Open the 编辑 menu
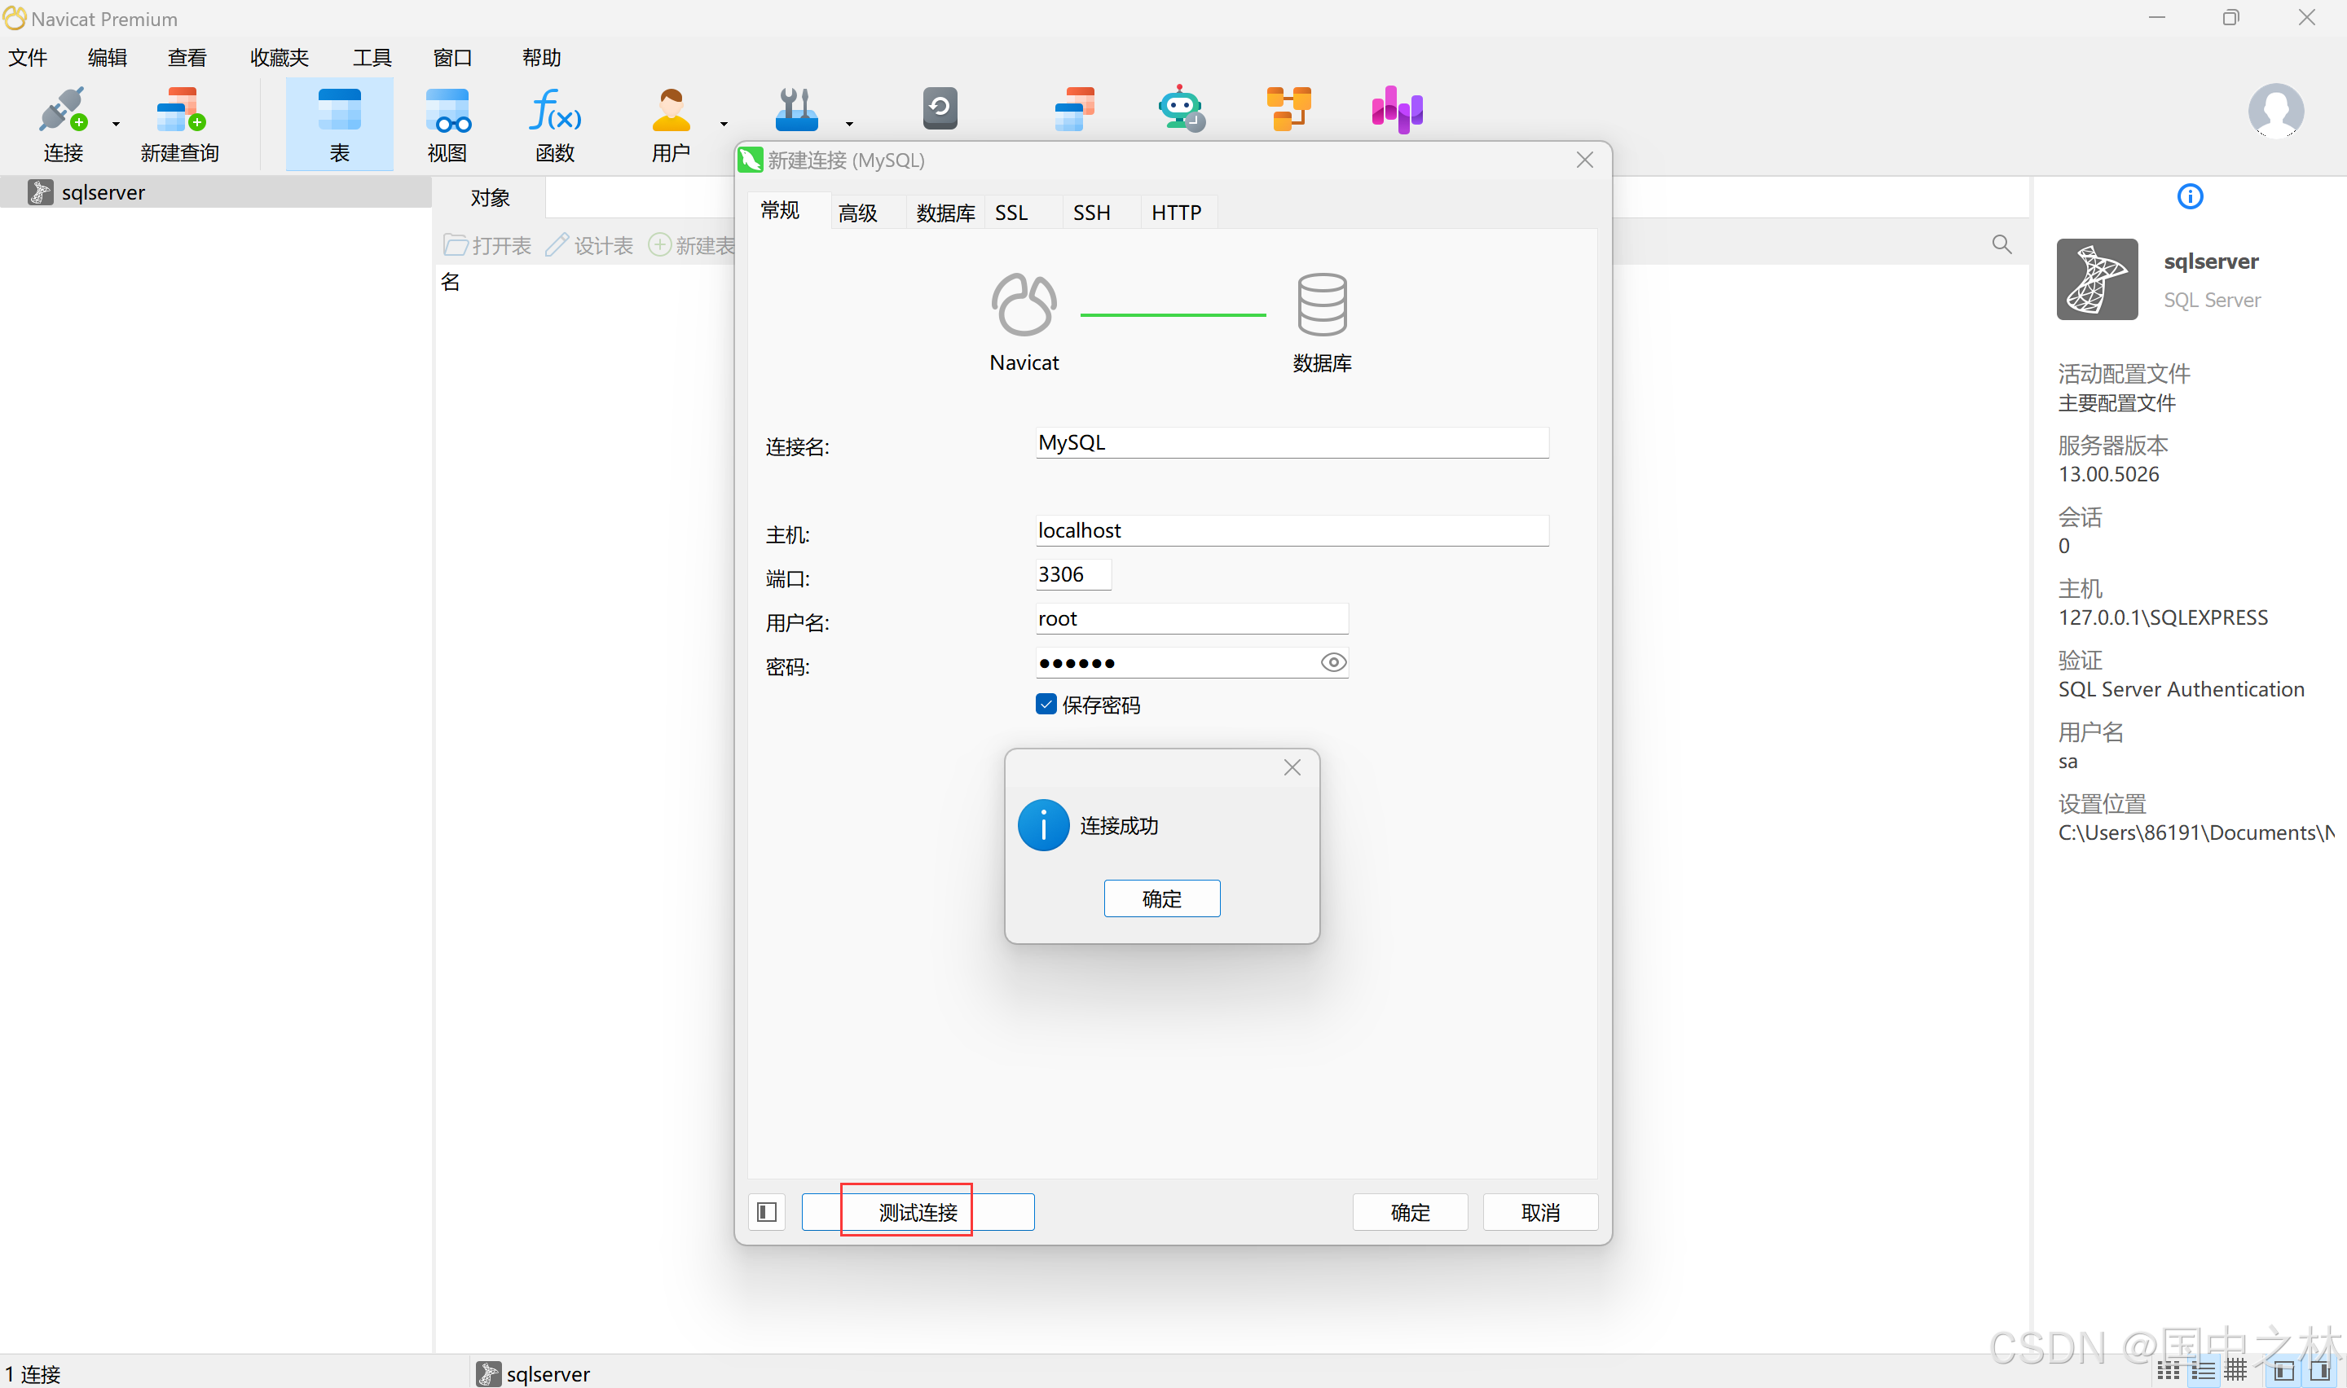This screenshot has height=1388, width=2347. pyautogui.click(x=108, y=58)
